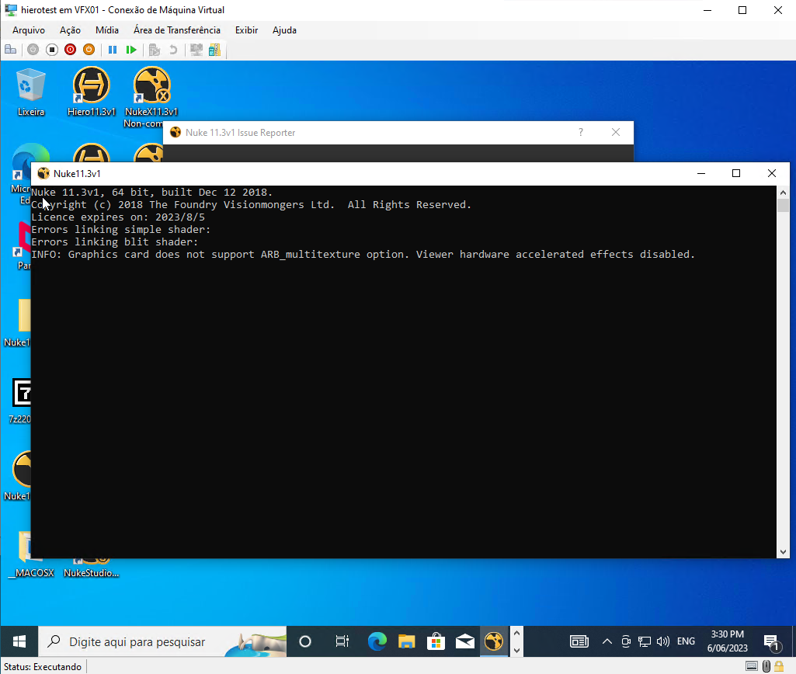Open Task View on the taskbar
This screenshot has height=674, width=796.
tap(342, 641)
